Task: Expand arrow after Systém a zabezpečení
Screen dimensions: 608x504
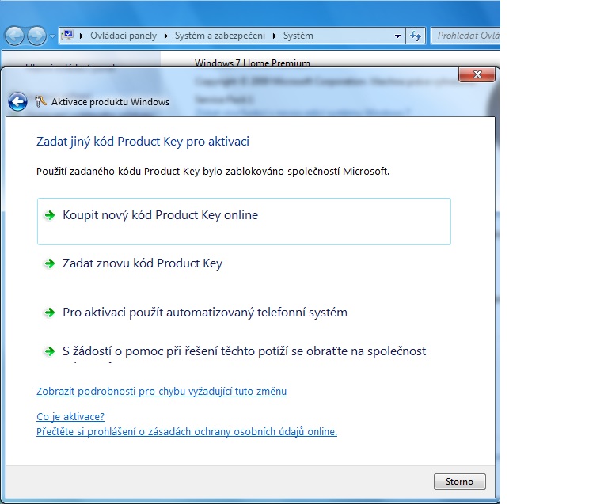Action: tap(275, 36)
